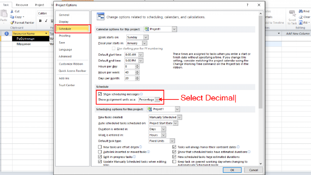
Task: Enable Keep task on nearest working day checkbox
Action: [x=174, y=162]
